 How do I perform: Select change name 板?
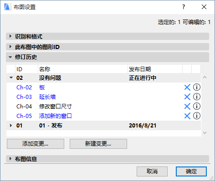[42, 88]
